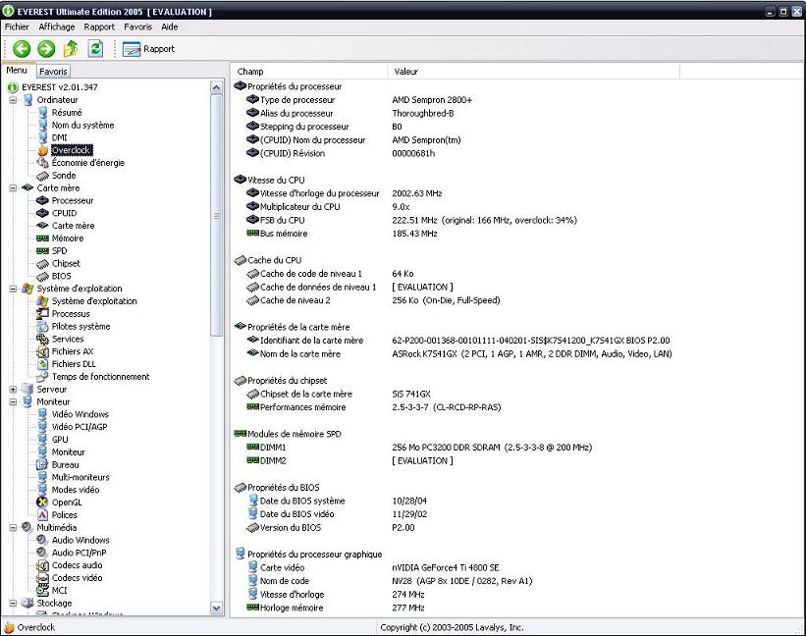Screen dimensions: 806x636
Task: Open the Fichier menu
Action: (17, 26)
